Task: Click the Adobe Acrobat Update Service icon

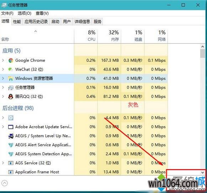Action: pyautogui.click(x=11, y=127)
